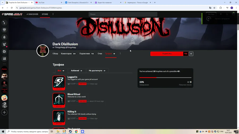Switch to the YouTube browser tab
239x134 pixels.
[49, 3]
